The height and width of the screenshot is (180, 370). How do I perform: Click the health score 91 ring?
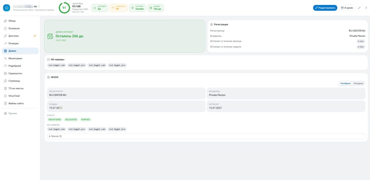[x=64, y=8]
